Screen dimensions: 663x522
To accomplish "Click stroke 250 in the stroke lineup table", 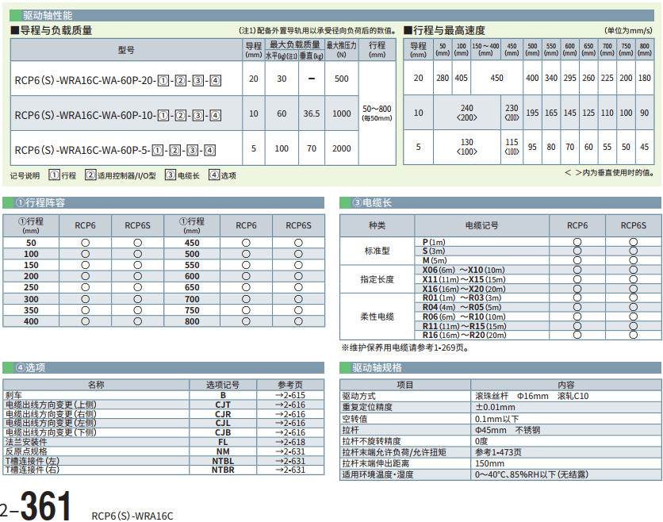I will pos(31,288).
